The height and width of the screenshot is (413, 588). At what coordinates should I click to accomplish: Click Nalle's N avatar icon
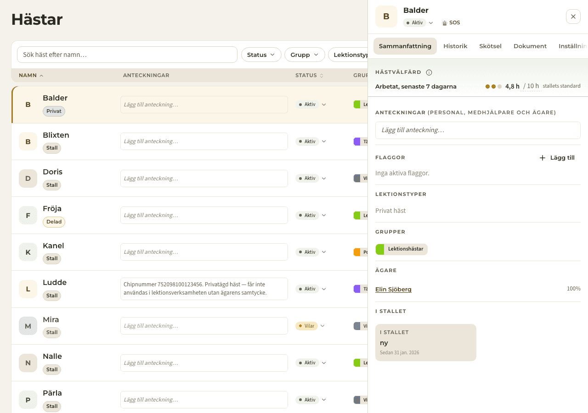(x=28, y=363)
